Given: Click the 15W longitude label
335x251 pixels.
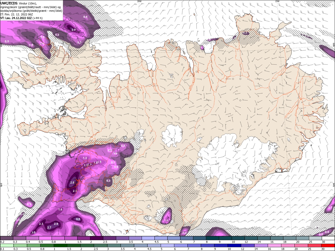Looking at the screenshot, I should click(x=277, y=1).
